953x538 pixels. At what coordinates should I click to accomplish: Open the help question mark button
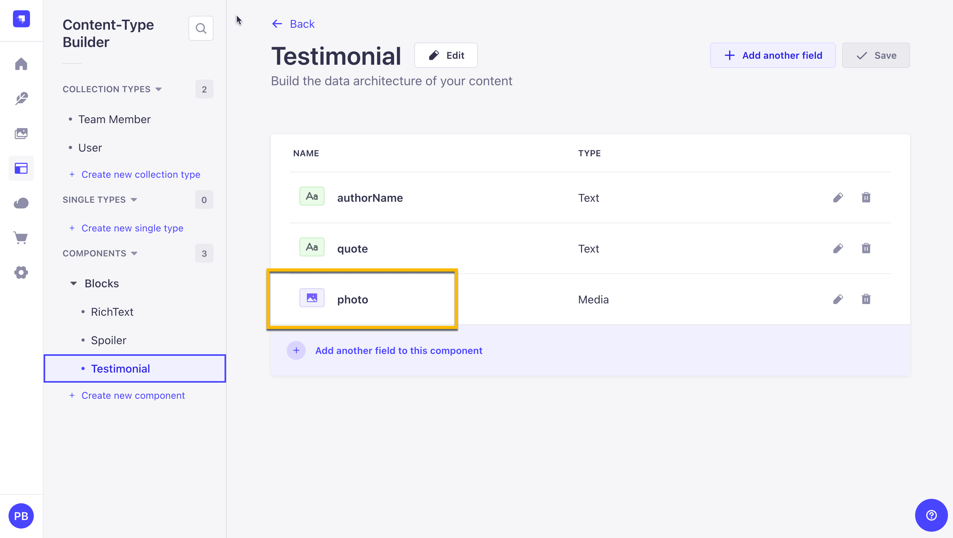click(x=931, y=515)
